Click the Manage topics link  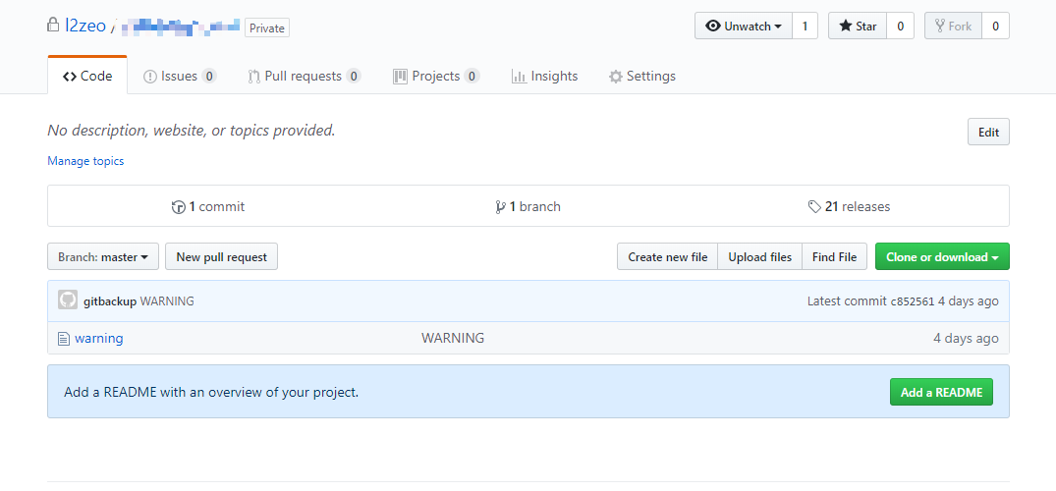click(85, 161)
